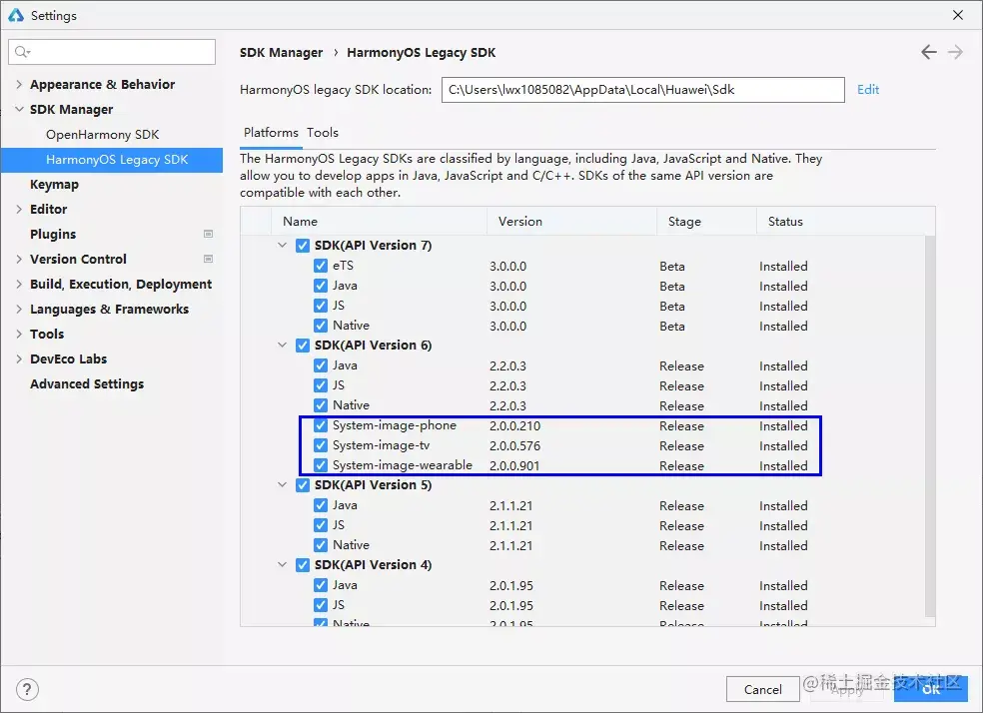Expand the Tools settings node
The image size is (983, 713).
(19, 334)
